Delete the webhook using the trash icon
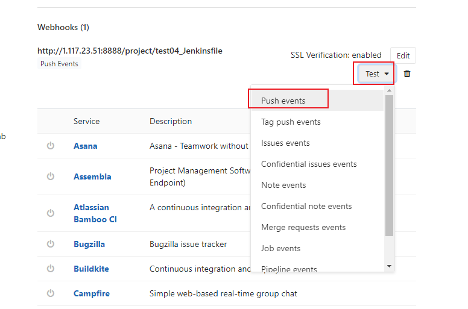 click(x=407, y=73)
